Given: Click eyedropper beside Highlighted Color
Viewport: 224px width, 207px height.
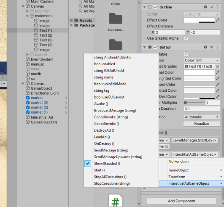Looking at the screenshot, I should [x=218, y=78].
